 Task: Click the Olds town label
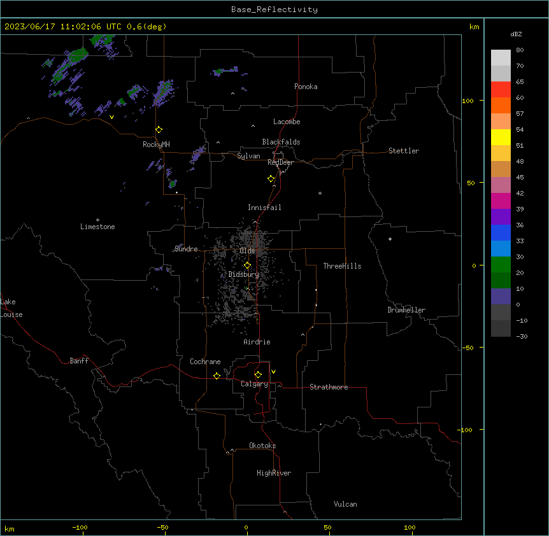click(x=247, y=251)
